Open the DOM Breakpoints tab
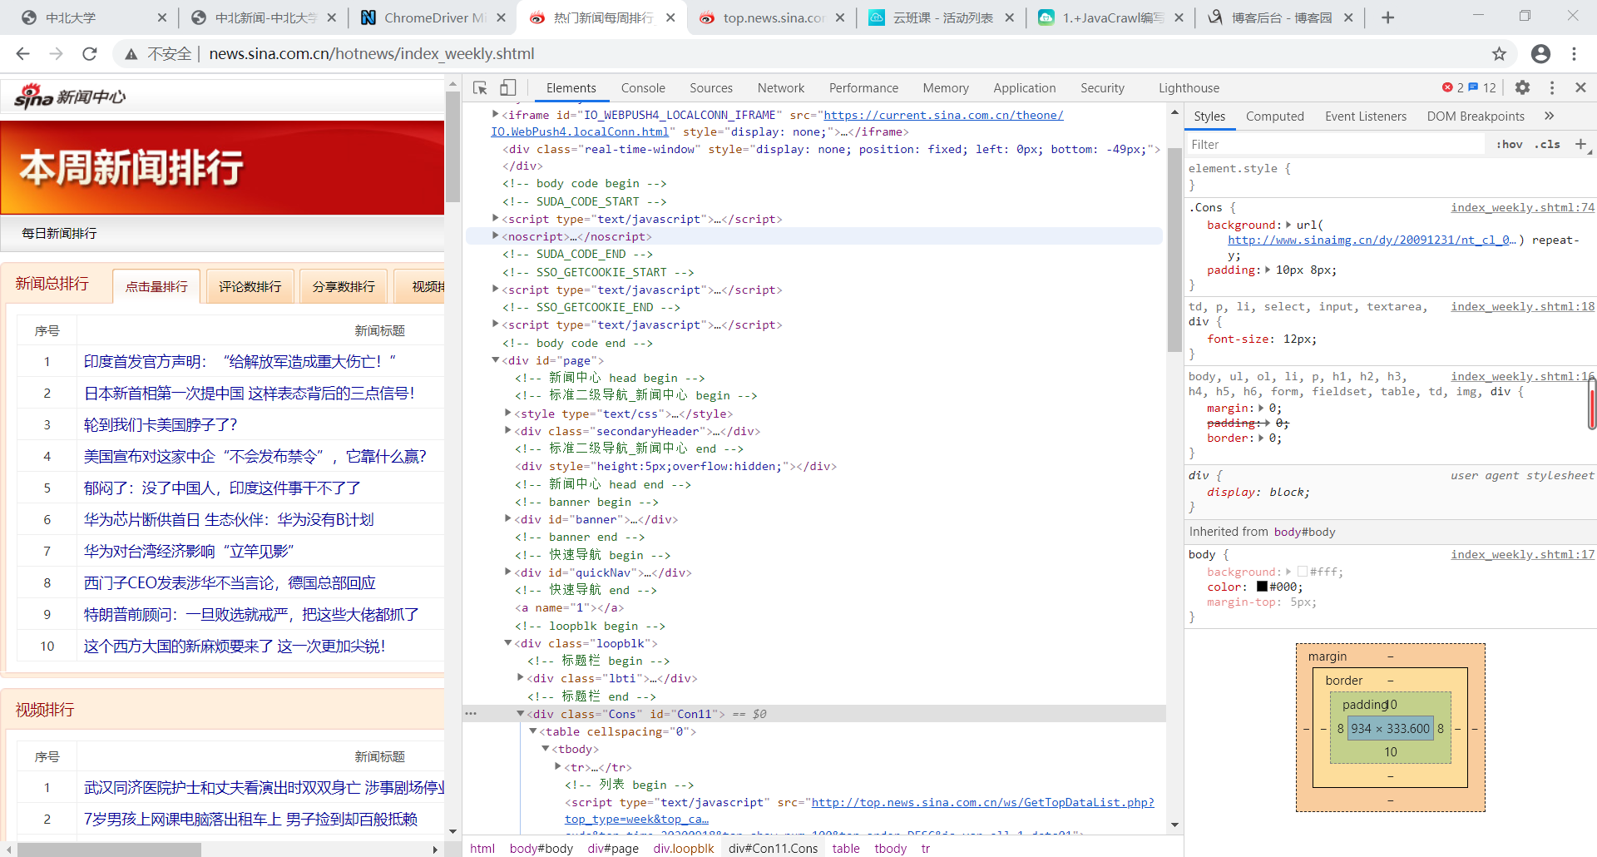Image resolution: width=1597 pixels, height=857 pixels. (x=1476, y=116)
